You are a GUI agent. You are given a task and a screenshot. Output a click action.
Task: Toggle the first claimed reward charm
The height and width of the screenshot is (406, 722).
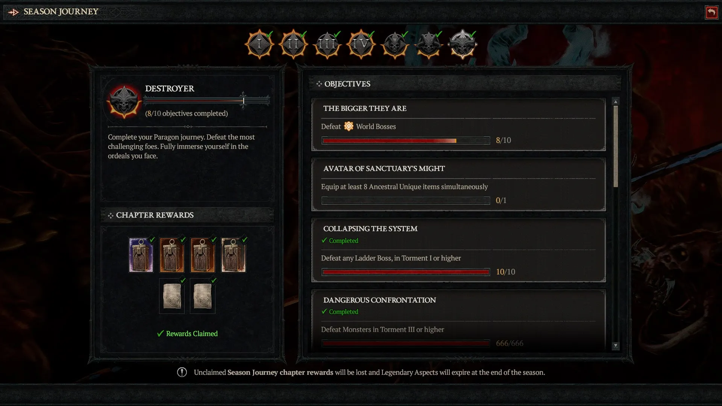140,254
